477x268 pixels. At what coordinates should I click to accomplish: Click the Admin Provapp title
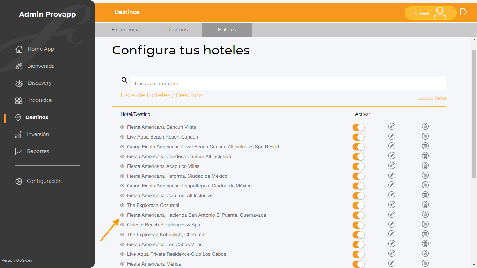coord(47,14)
